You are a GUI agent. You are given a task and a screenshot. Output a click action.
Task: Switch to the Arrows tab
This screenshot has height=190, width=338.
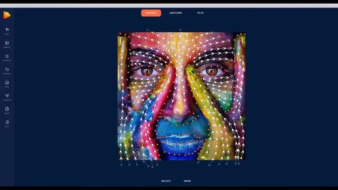pyautogui.click(x=151, y=13)
